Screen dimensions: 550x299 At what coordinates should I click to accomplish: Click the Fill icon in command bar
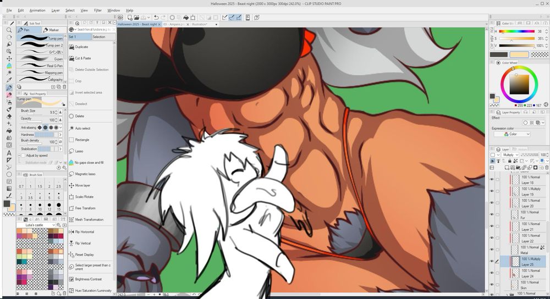tap(186, 18)
